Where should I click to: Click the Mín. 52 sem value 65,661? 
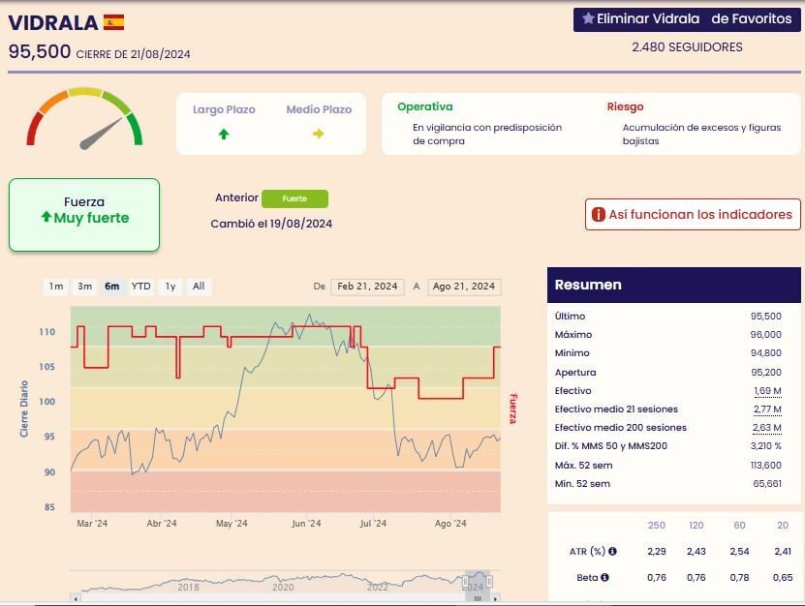point(767,484)
